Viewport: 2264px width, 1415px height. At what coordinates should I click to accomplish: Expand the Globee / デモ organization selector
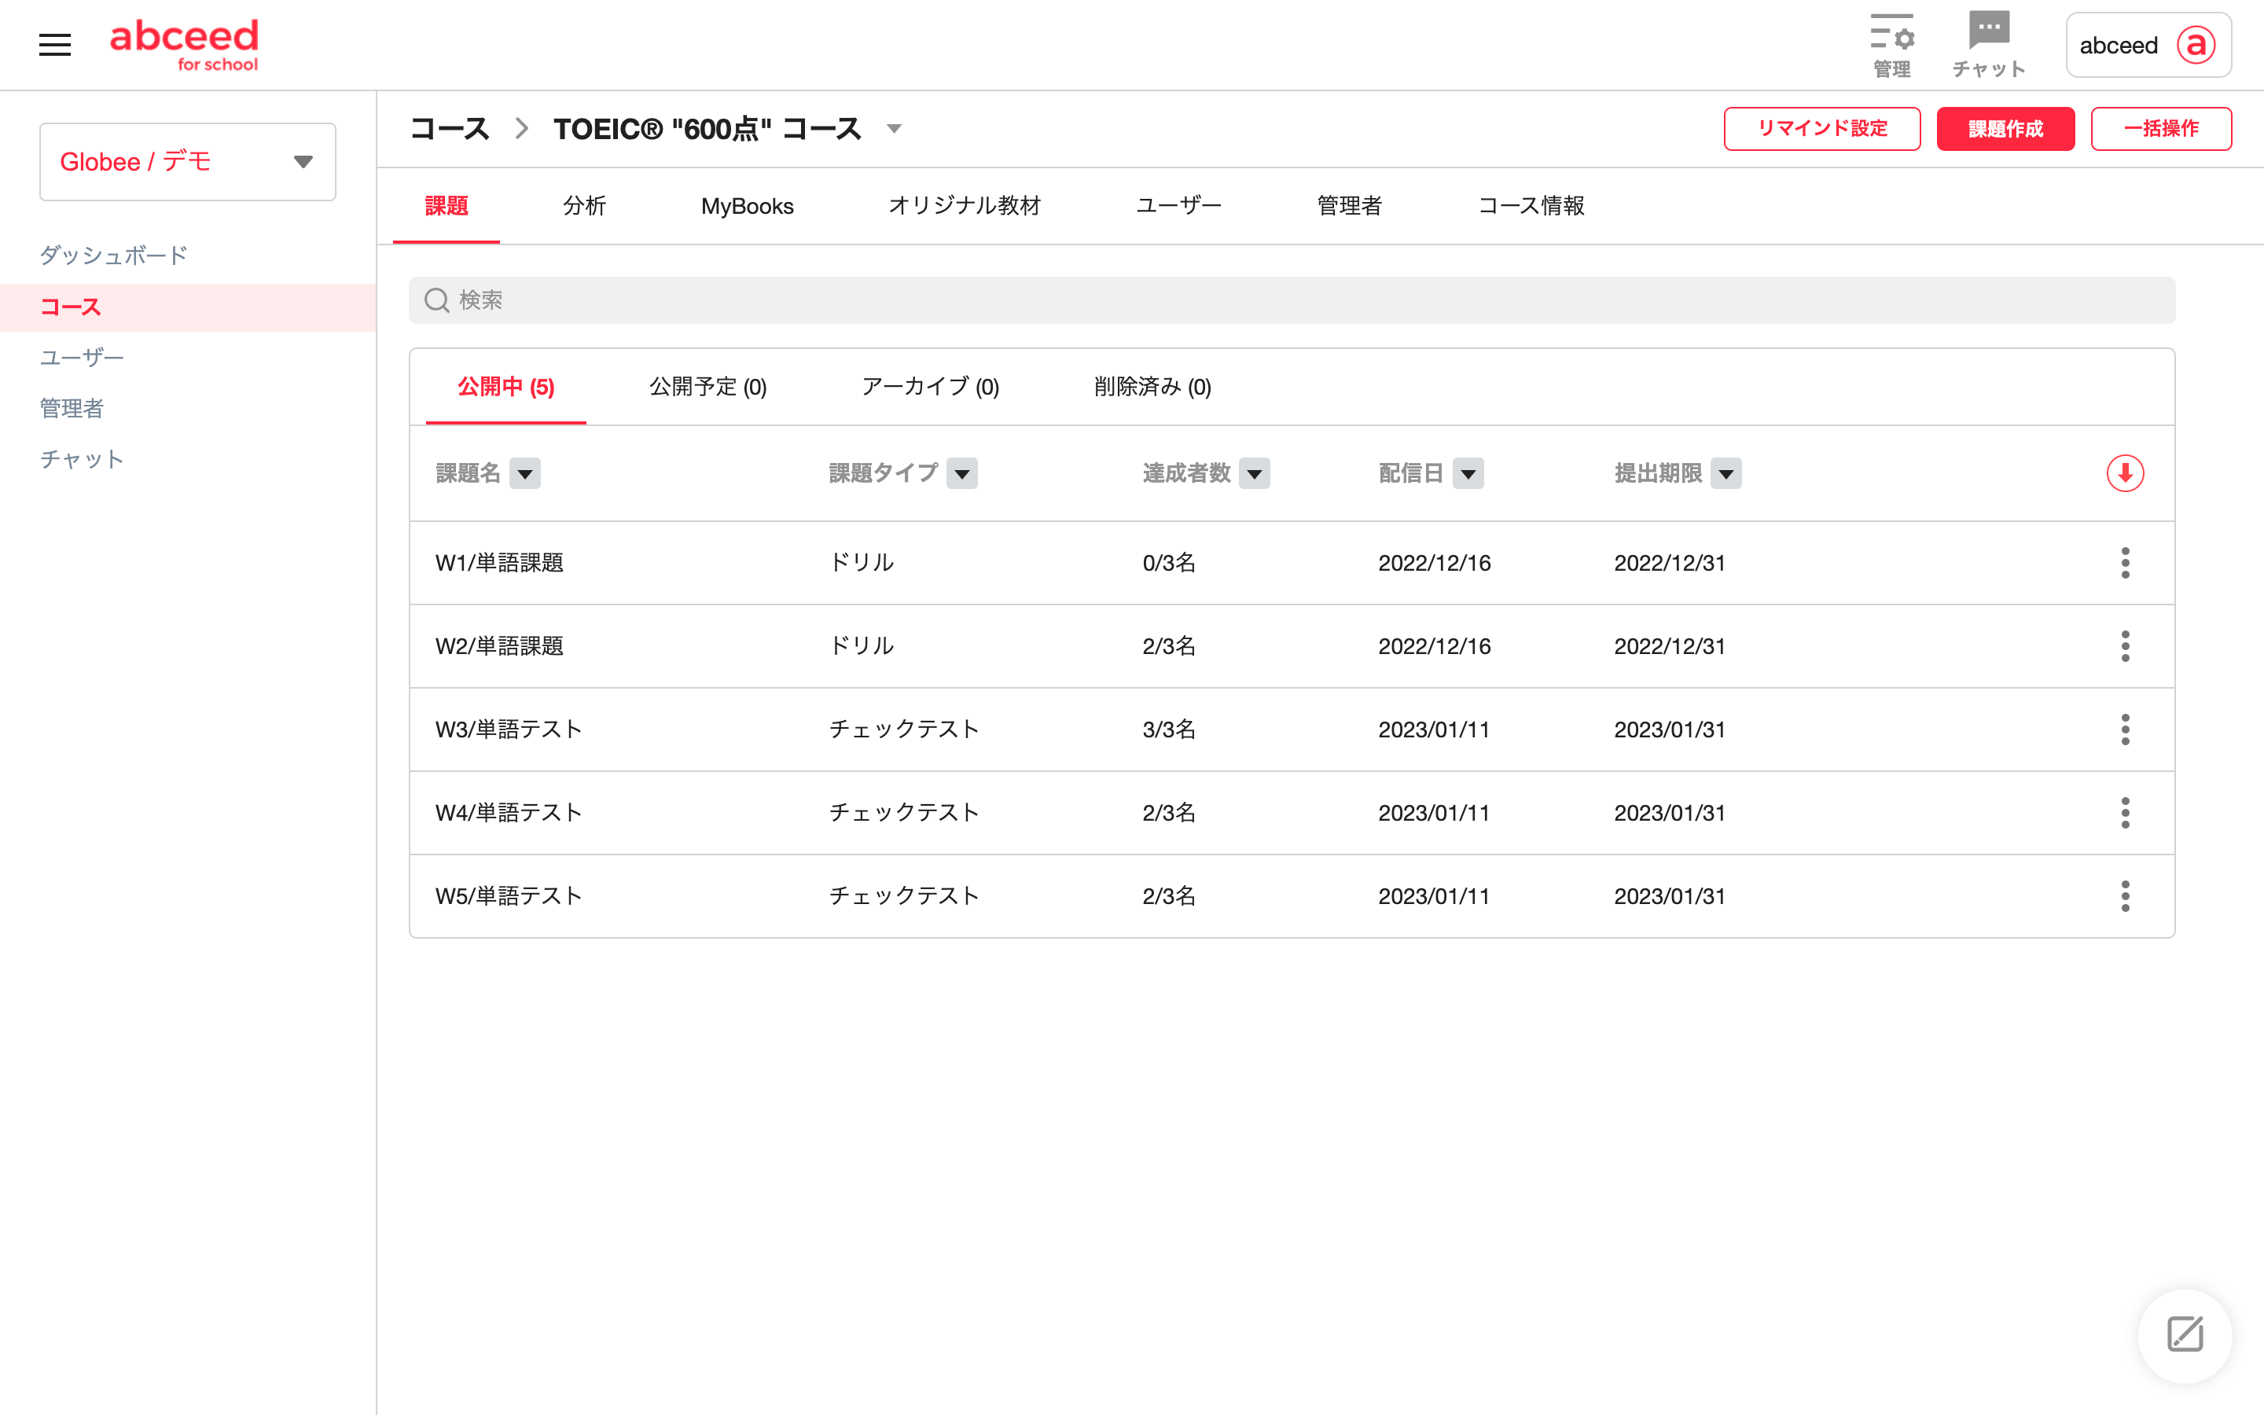point(187,162)
